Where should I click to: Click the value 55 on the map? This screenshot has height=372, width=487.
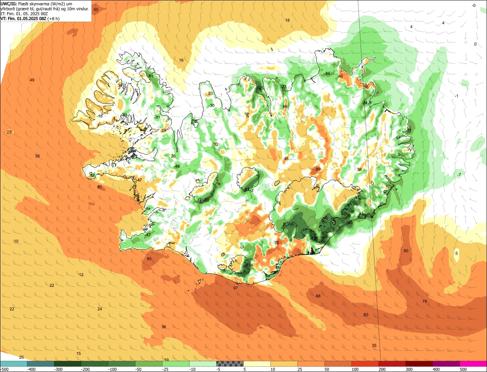pos(96,10)
